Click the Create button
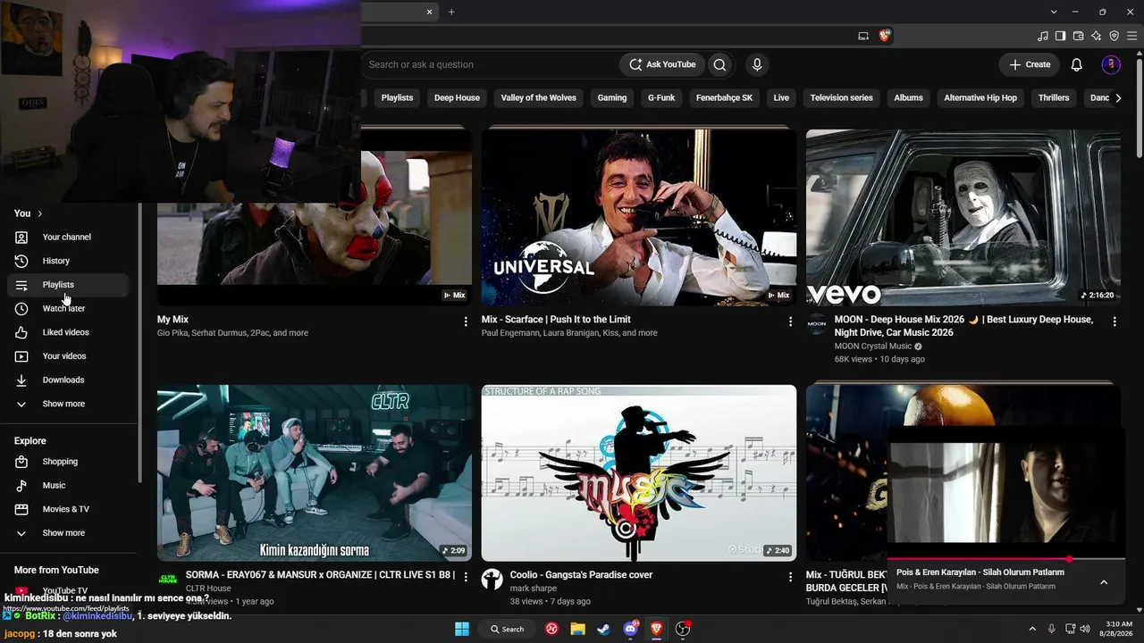Image resolution: width=1144 pixels, height=643 pixels. tap(1030, 64)
